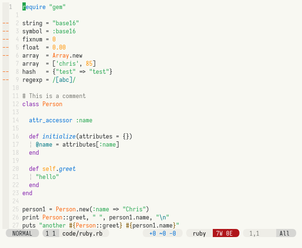
Task: Click 'self' in the greet definition
Action: (x=49, y=169)
